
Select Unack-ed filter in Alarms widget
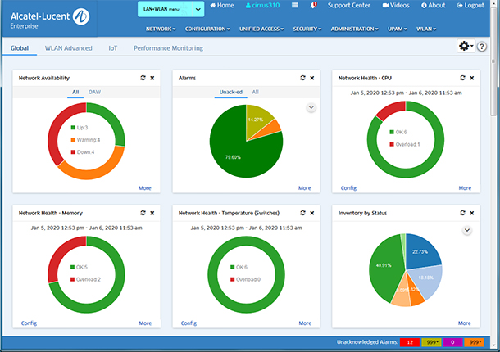[230, 92]
